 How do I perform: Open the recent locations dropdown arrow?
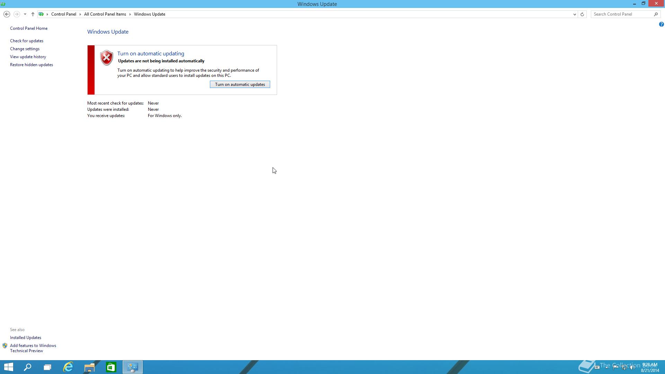click(x=25, y=14)
